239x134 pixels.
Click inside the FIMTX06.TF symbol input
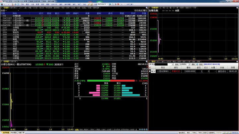(x=102, y=4)
